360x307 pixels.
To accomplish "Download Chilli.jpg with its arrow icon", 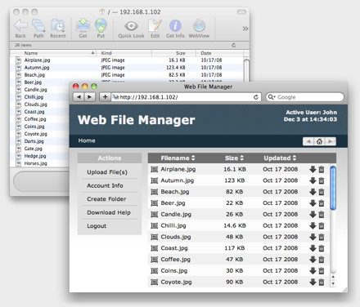I will click(313, 225).
